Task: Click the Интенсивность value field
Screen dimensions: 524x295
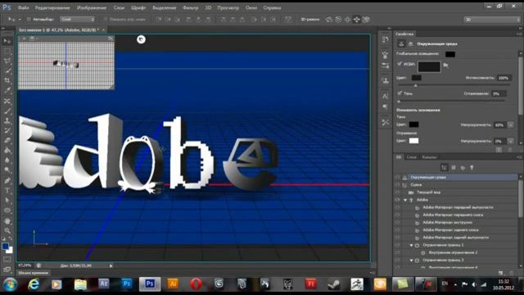Action: coord(504,78)
